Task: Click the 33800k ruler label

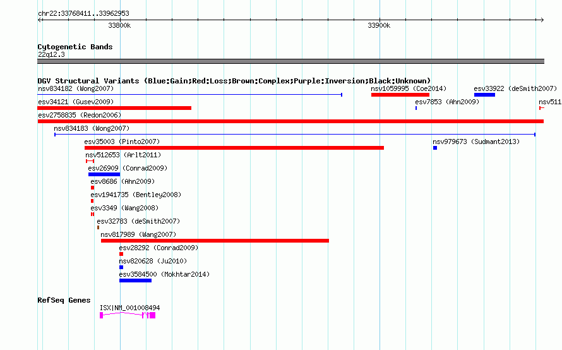Action: 119,25
